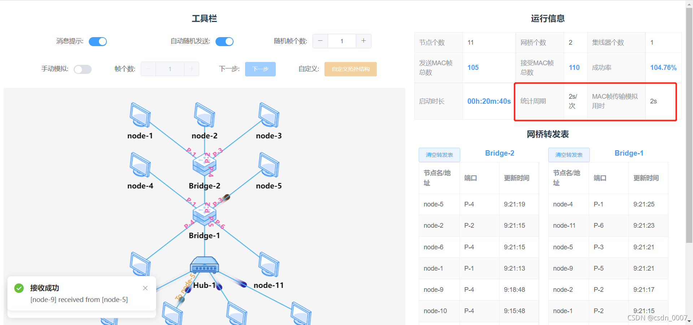
Task: Click node-5 row in Bridge-2 table
Action: pos(479,204)
